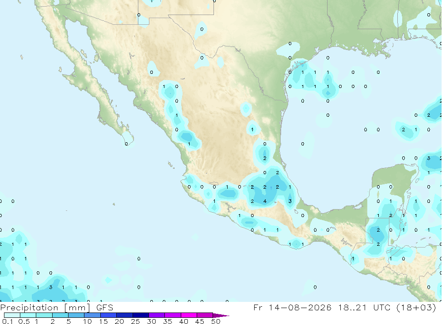442x324 pixels.
Task: Click legend label "45"
Action: point(200,321)
